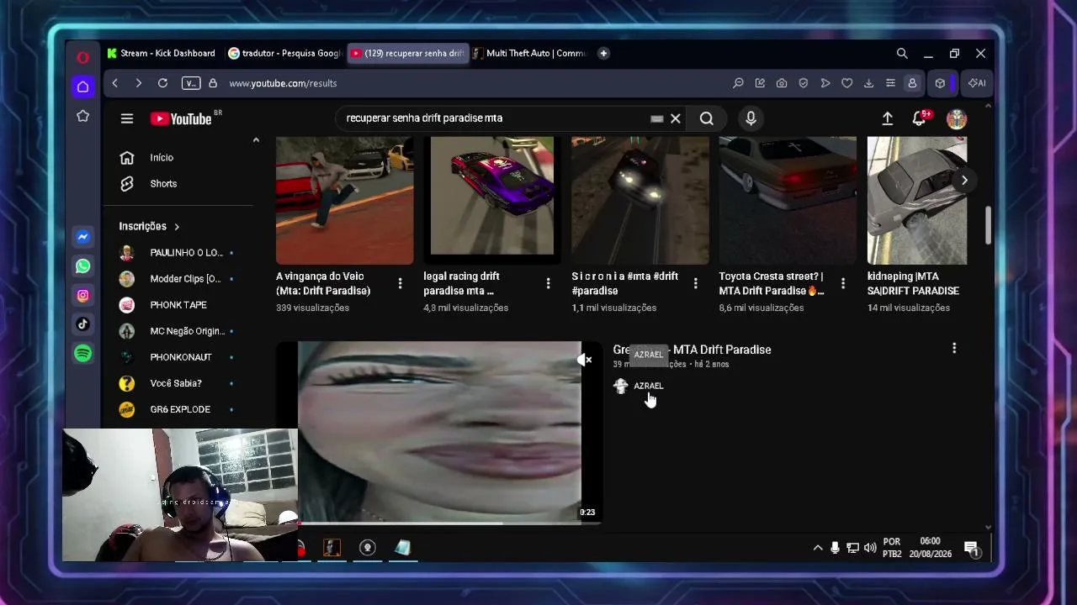1077x605 pixels.
Task: Click the video preview progress bar
Action: 439,523
